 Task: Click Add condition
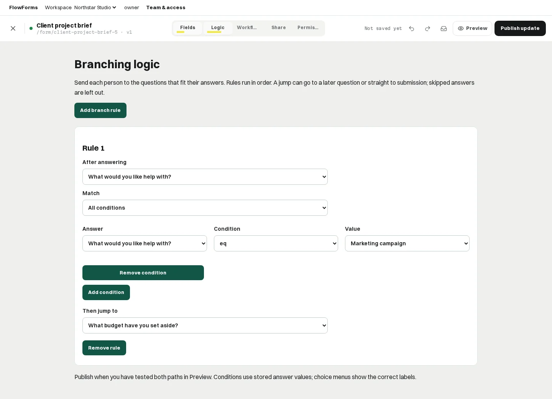click(x=106, y=292)
